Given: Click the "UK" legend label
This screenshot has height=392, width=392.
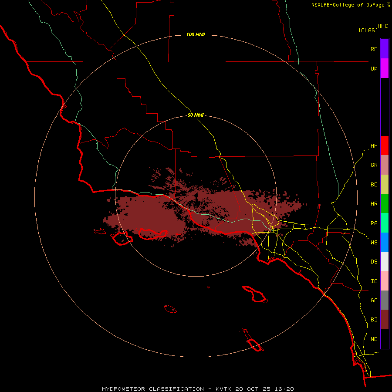Looking at the screenshot, I should [374, 68].
